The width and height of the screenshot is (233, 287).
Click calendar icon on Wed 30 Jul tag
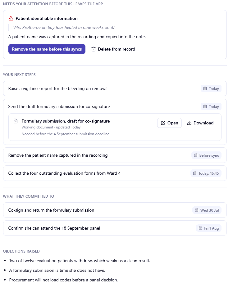(197, 210)
